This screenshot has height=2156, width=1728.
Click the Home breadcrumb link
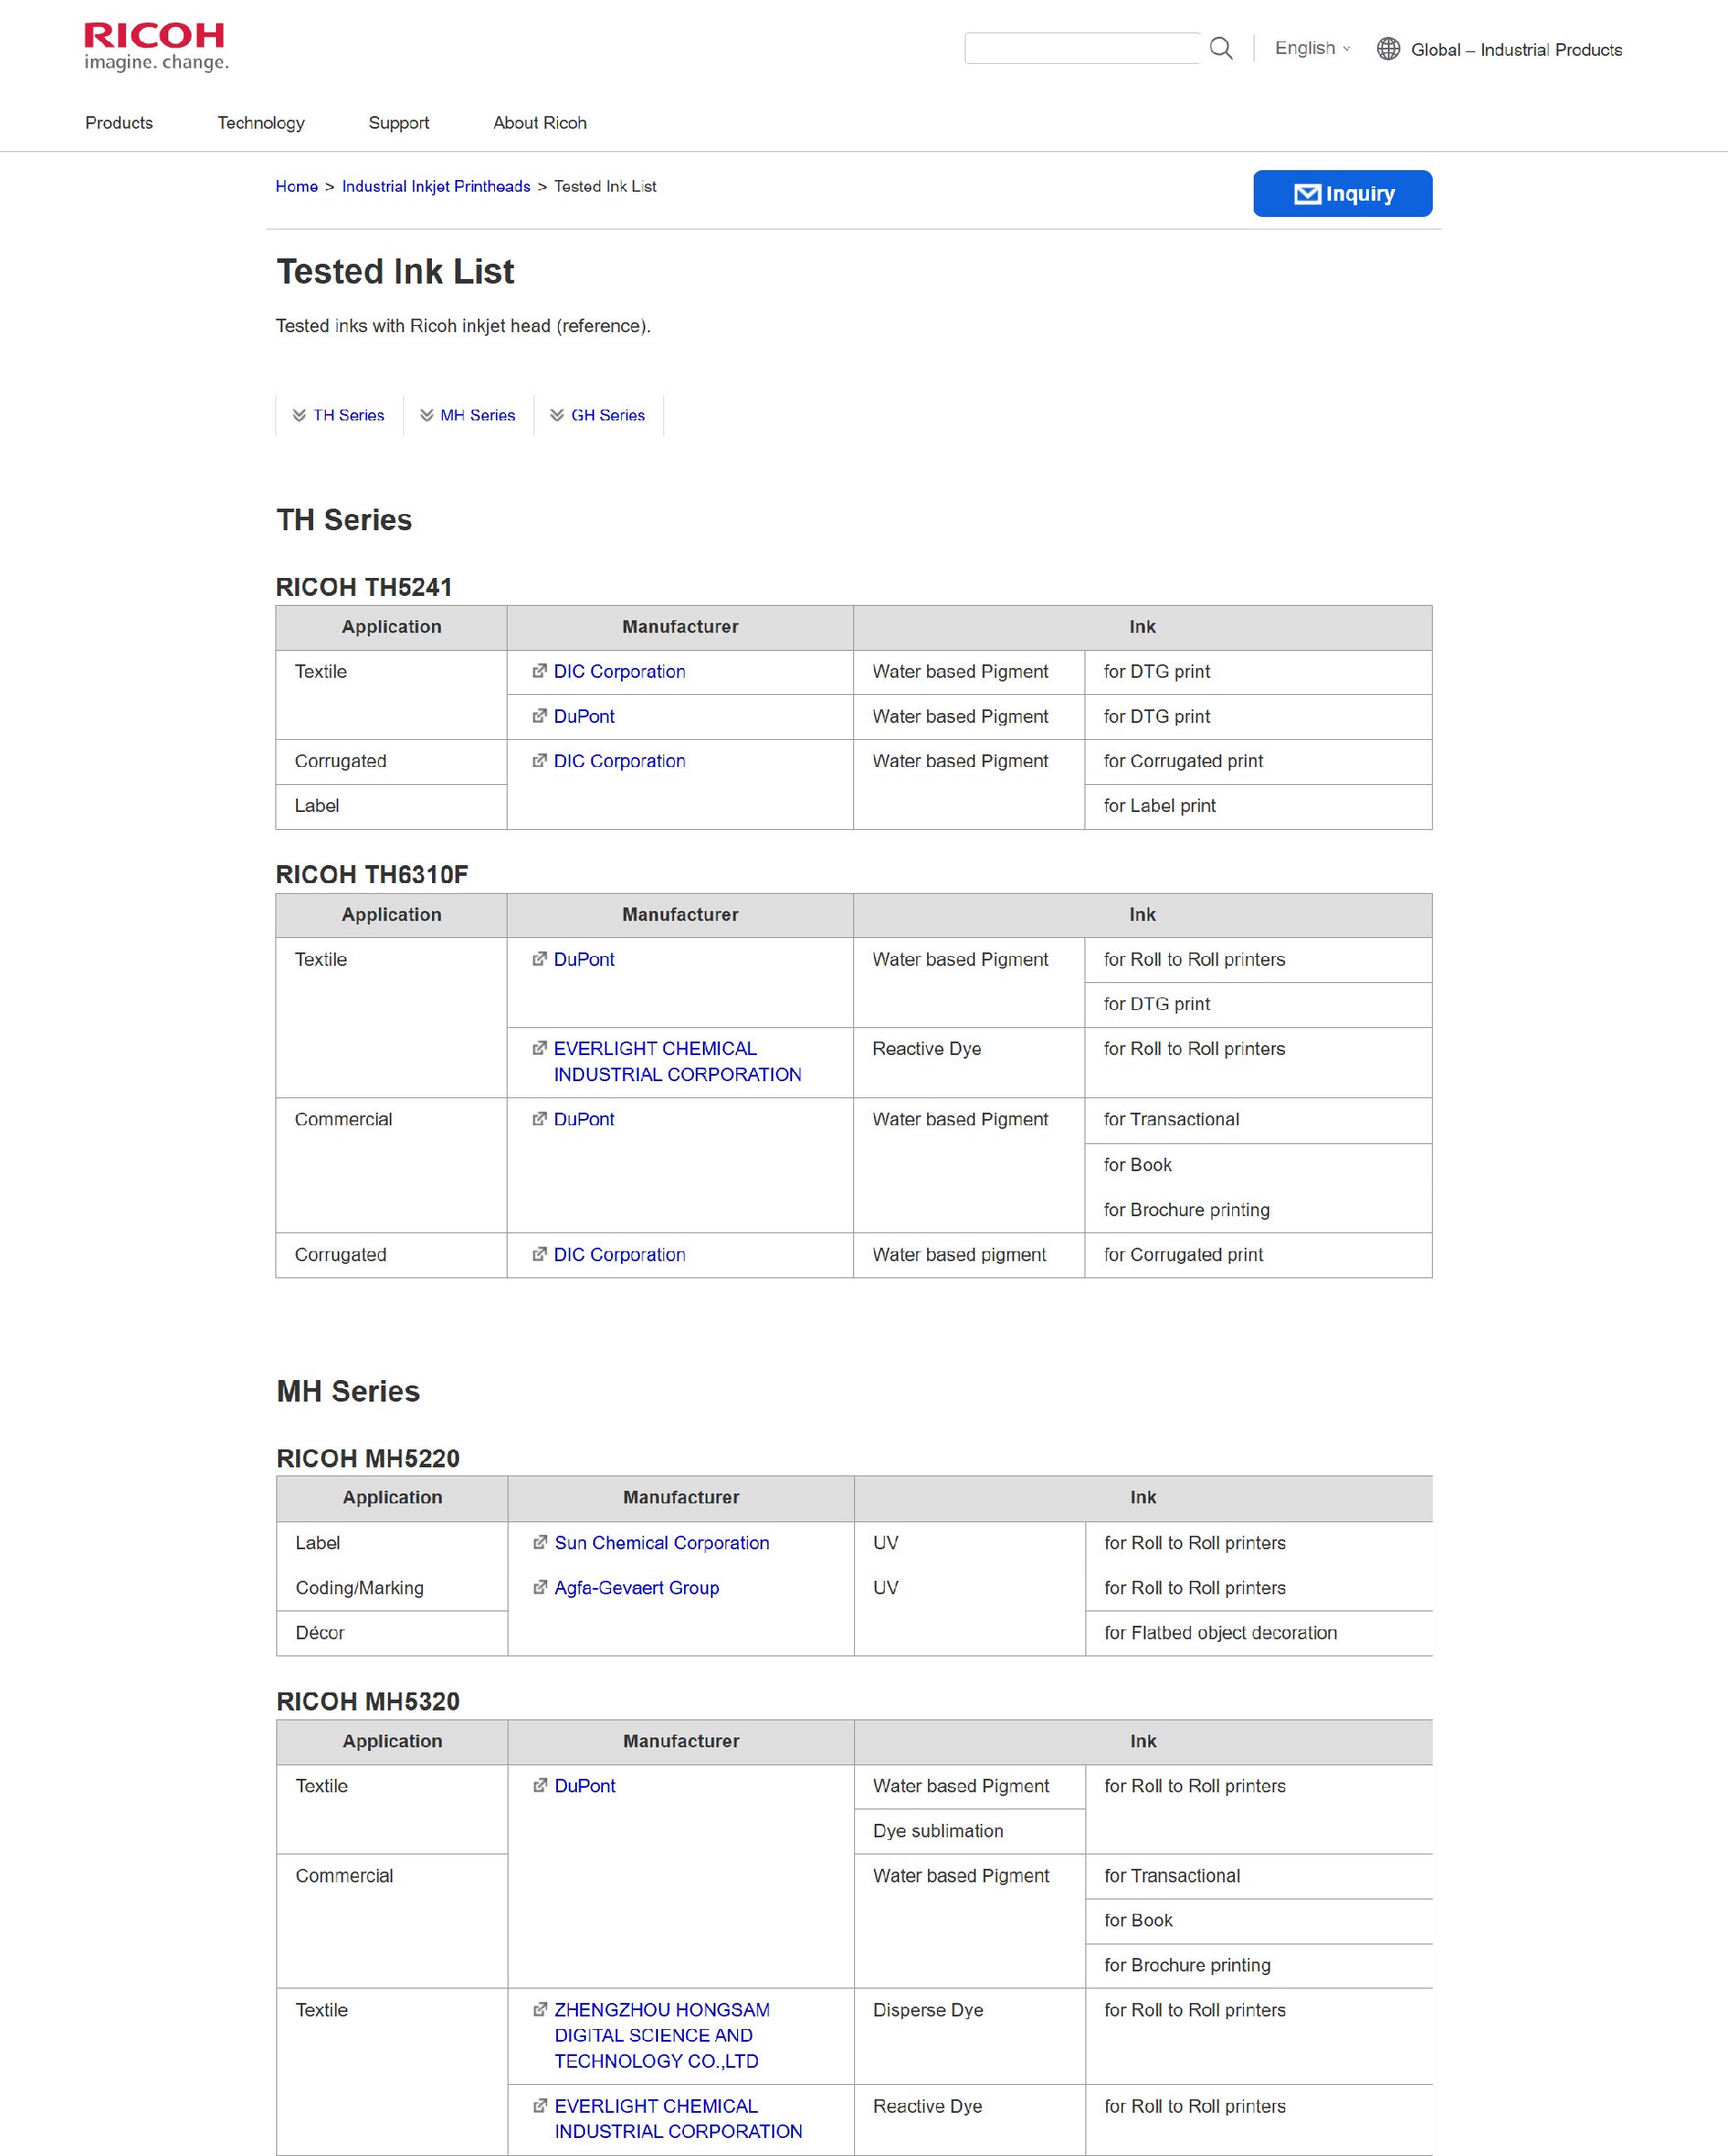[x=296, y=187]
